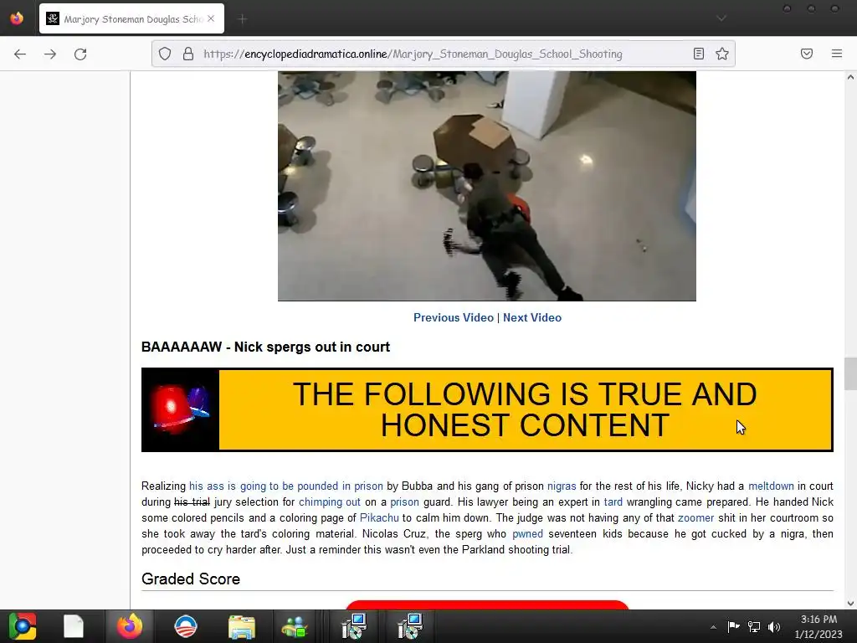This screenshot has height=643, width=857.
Task: Click the Graded Score heading
Action: pos(191,579)
